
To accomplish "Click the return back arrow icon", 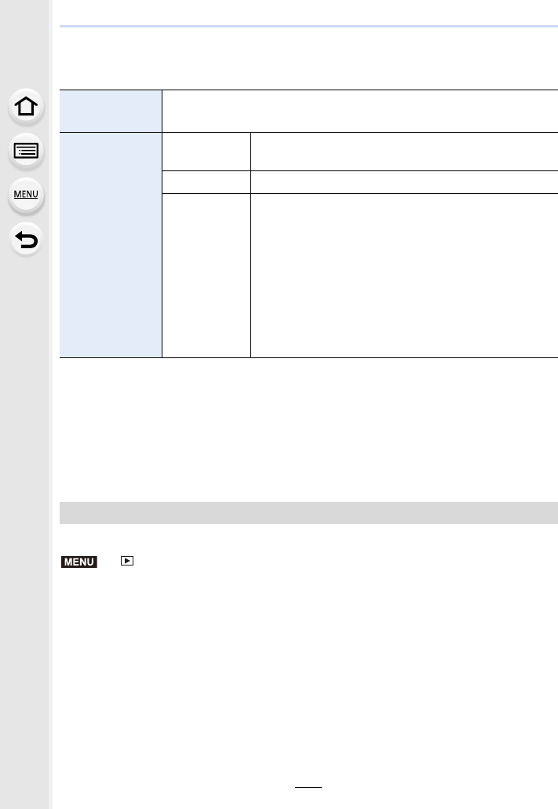I will (26, 240).
